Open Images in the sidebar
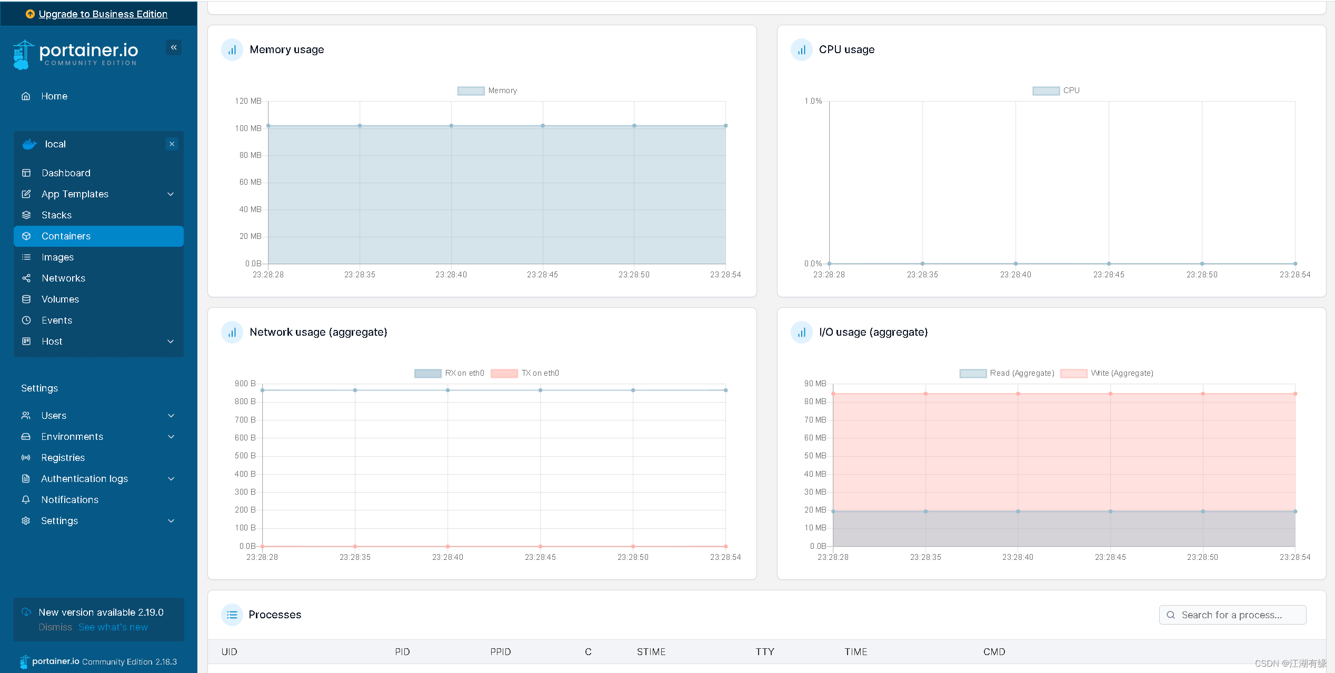The width and height of the screenshot is (1335, 673). point(57,257)
